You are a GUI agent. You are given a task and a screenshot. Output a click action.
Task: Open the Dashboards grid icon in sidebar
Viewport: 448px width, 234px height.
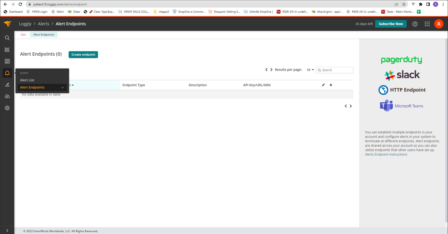(x=7, y=61)
